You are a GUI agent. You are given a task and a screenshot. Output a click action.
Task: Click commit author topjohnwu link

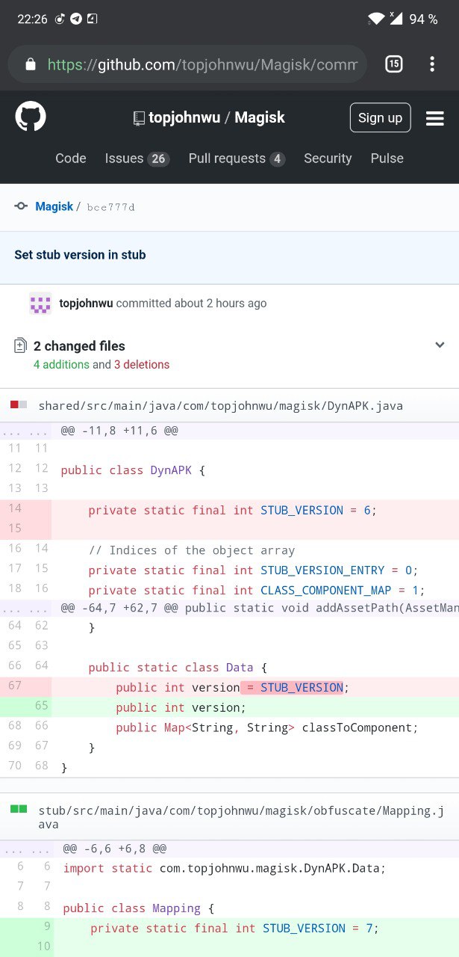pyautogui.click(x=86, y=304)
